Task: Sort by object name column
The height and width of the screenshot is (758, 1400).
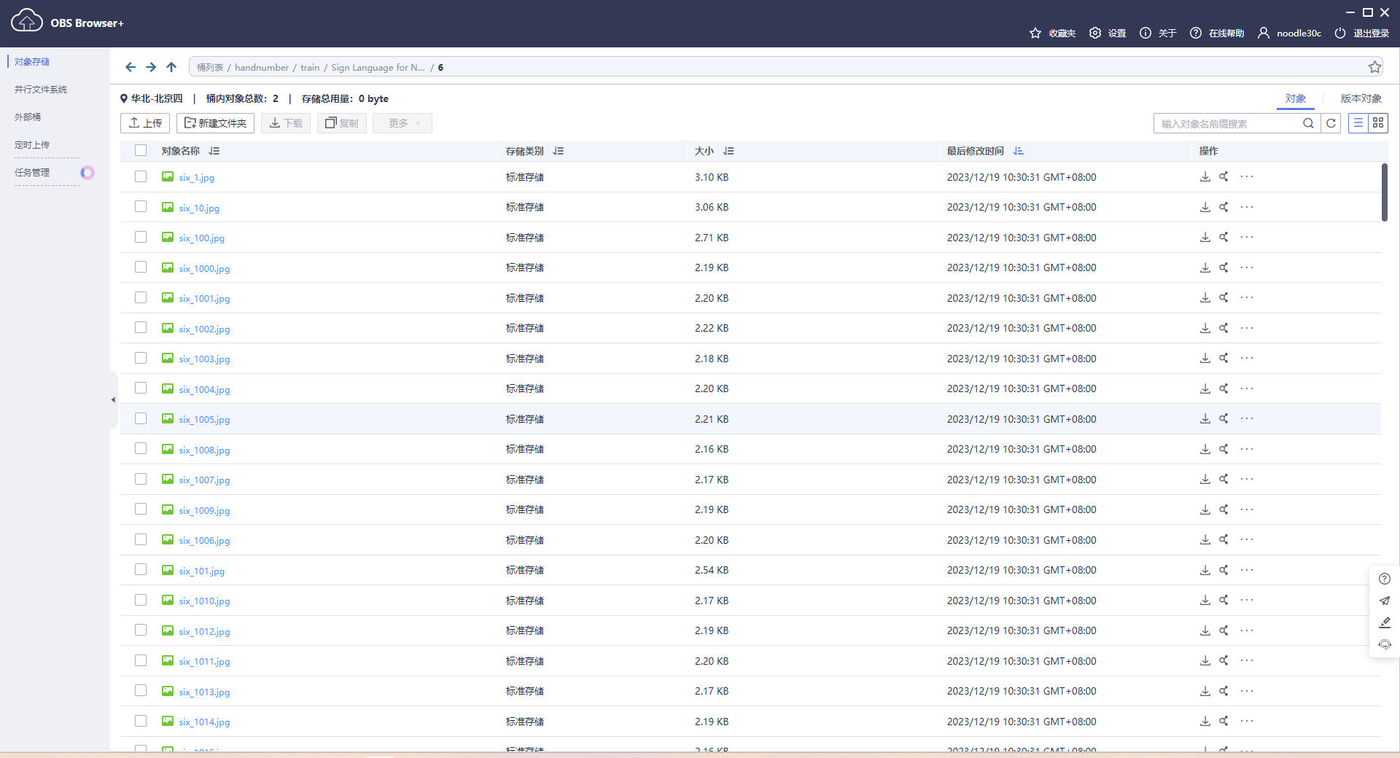Action: pyautogui.click(x=214, y=151)
